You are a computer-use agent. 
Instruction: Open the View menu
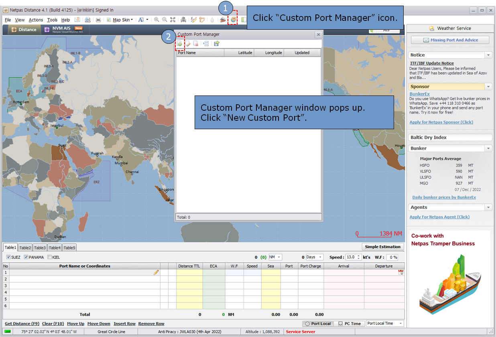point(20,20)
